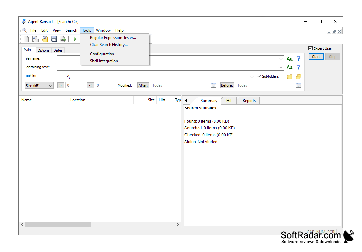Image resolution: width=362 pixels, height=252 pixels.
Task: Toggle the After date filter button
Action: pos(143,85)
